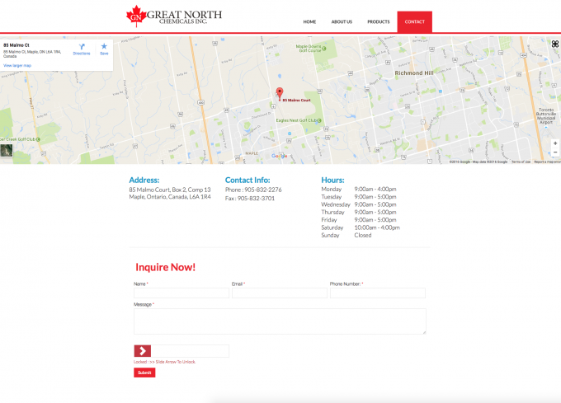561x403 pixels.
Task: Focus the Email input field
Action: (279, 293)
